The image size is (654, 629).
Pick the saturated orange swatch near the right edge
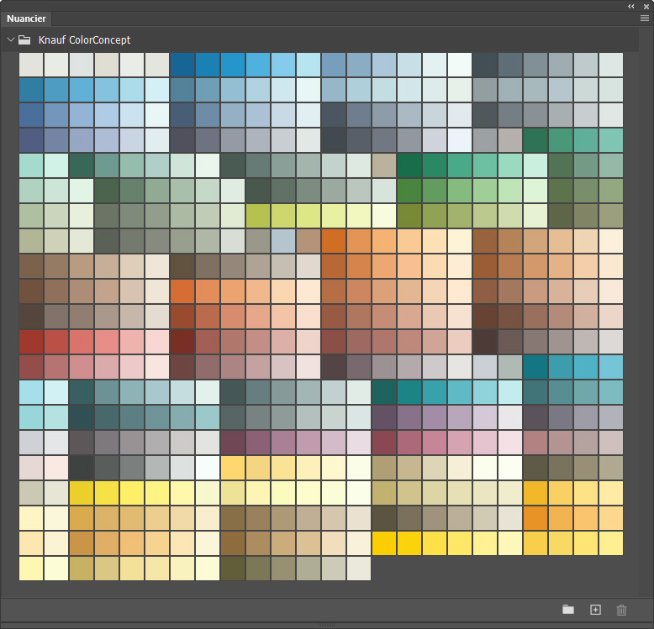(535, 518)
